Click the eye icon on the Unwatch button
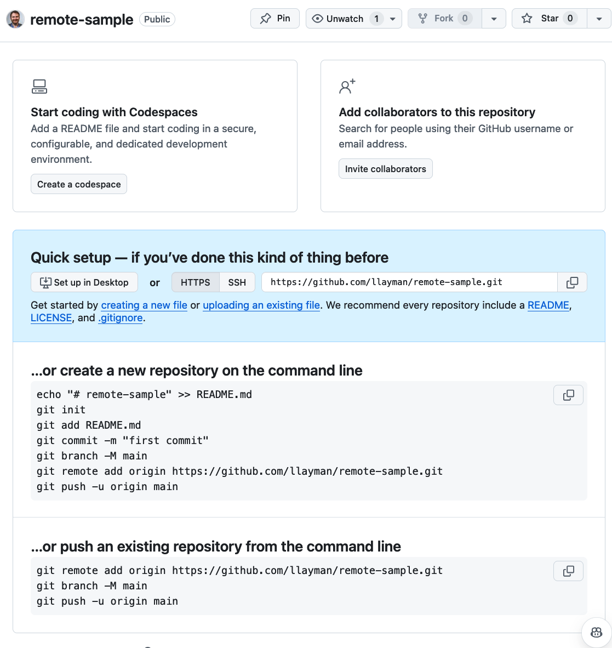Viewport: 612px width, 648px height. click(317, 18)
